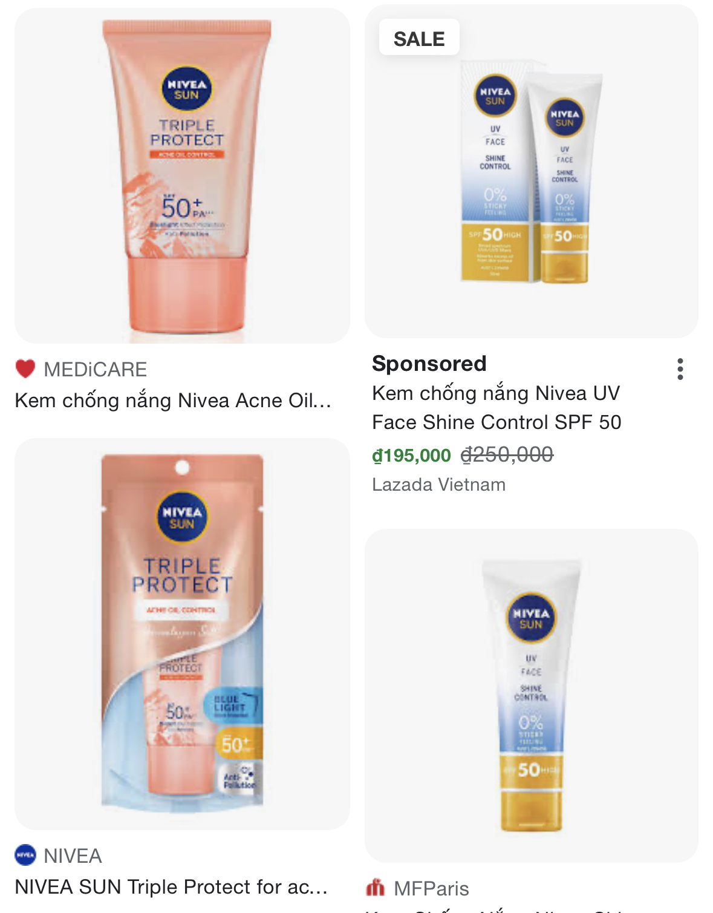Click the crossed-out ₫250,000 original price

507,454
